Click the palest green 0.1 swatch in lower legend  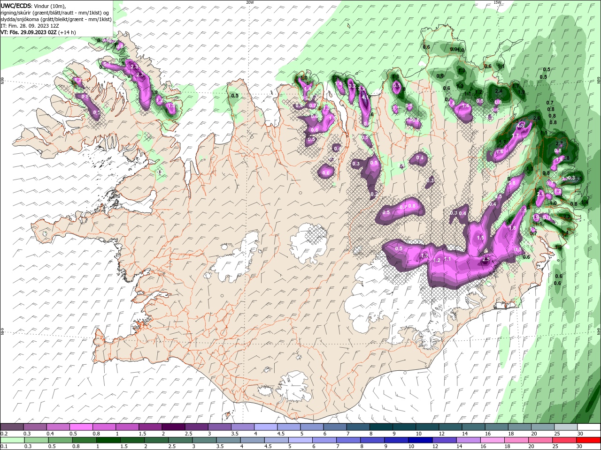point(12,440)
